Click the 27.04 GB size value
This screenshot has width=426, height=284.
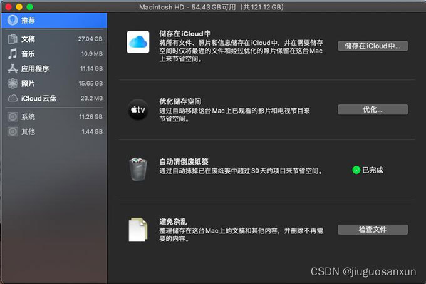90,39
